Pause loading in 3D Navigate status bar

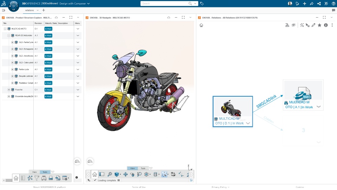point(118,180)
